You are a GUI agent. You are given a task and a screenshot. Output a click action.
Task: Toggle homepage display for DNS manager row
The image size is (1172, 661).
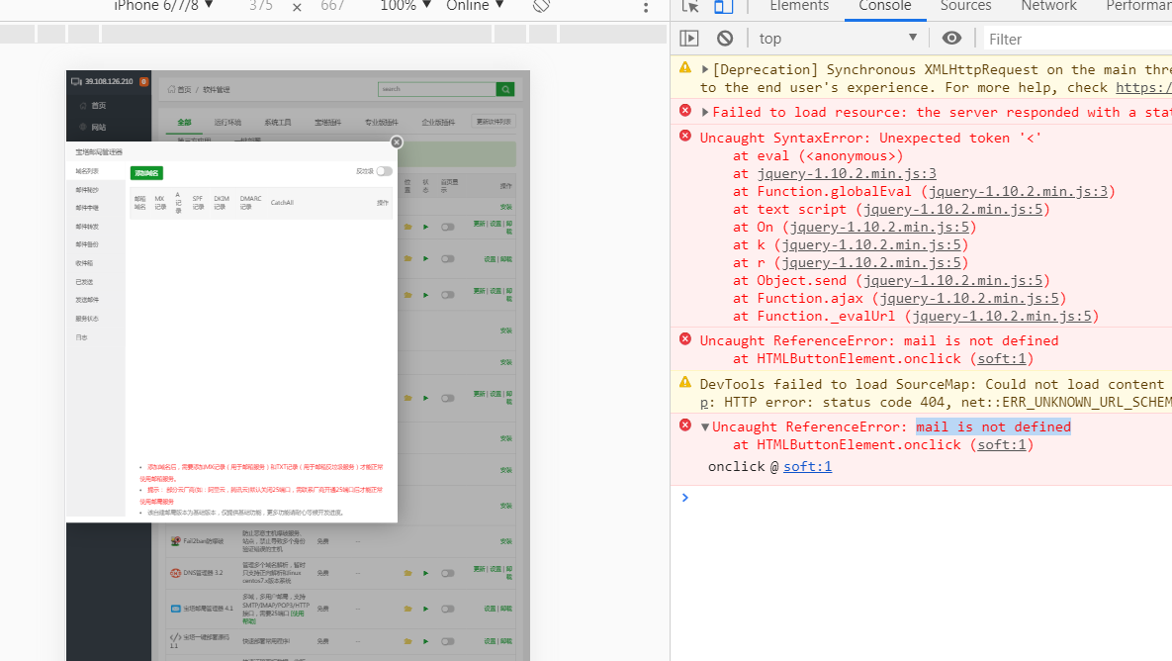click(448, 573)
